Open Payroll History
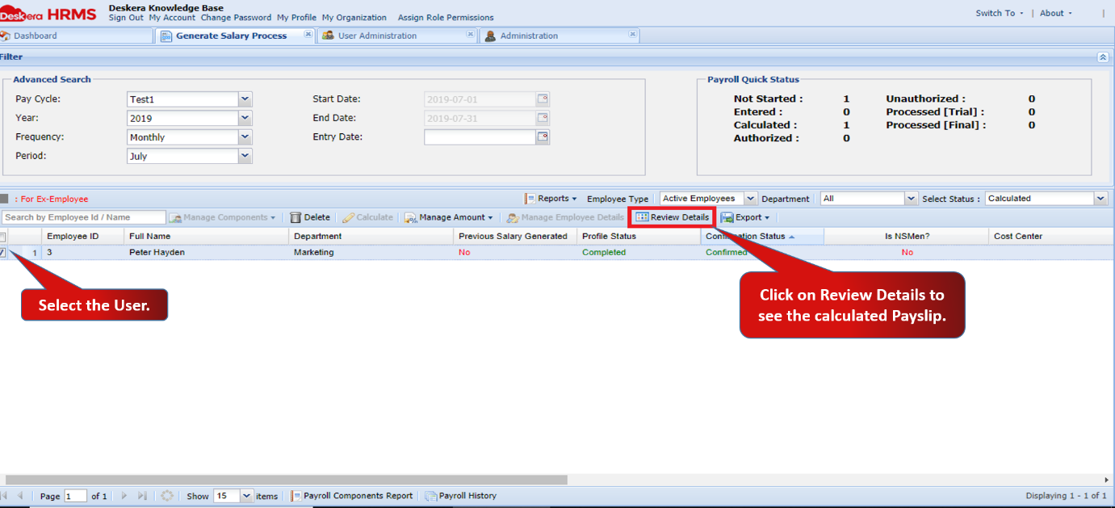This screenshot has height=508, width=1115. 461,496
